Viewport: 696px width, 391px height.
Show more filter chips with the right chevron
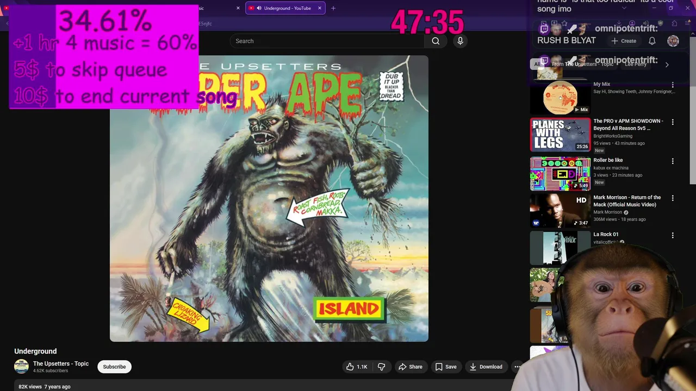[667, 65]
